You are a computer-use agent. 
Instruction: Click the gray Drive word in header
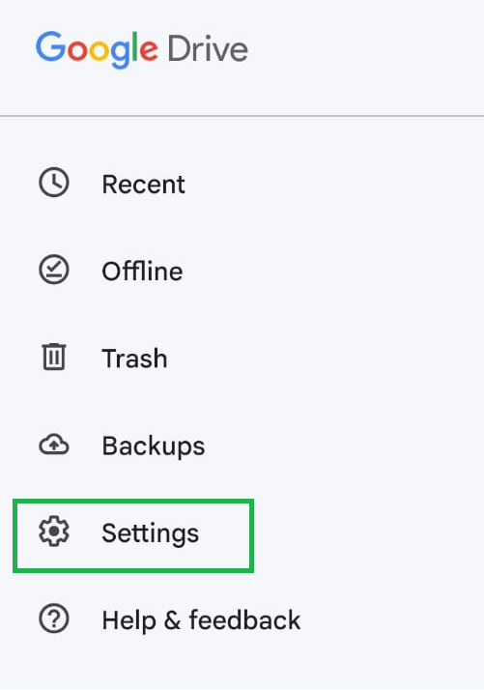(x=208, y=49)
